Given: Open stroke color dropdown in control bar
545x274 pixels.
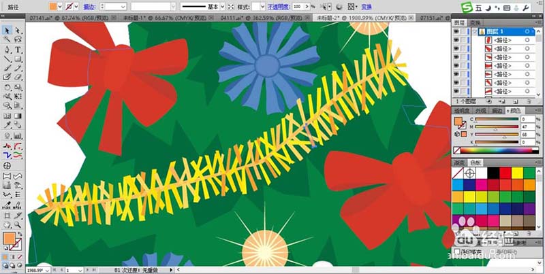Looking at the screenshot, I should point(76,7).
